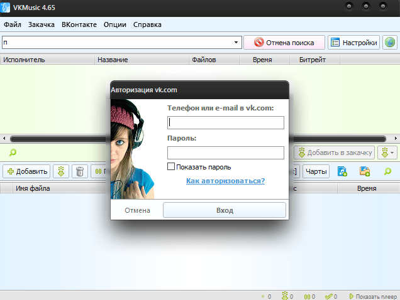Open the ВКонтакте menu
Image resolution: width=400 pixels, height=300 pixels.
(x=79, y=24)
